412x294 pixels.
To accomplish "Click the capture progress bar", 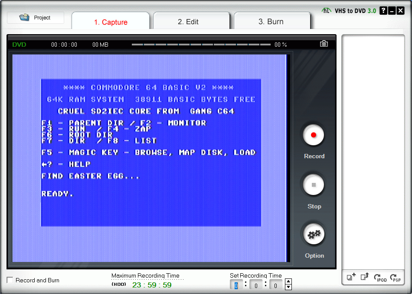I will (x=201, y=45).
